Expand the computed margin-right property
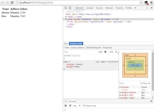Screen dimensions: 154x112 [120, 98]
